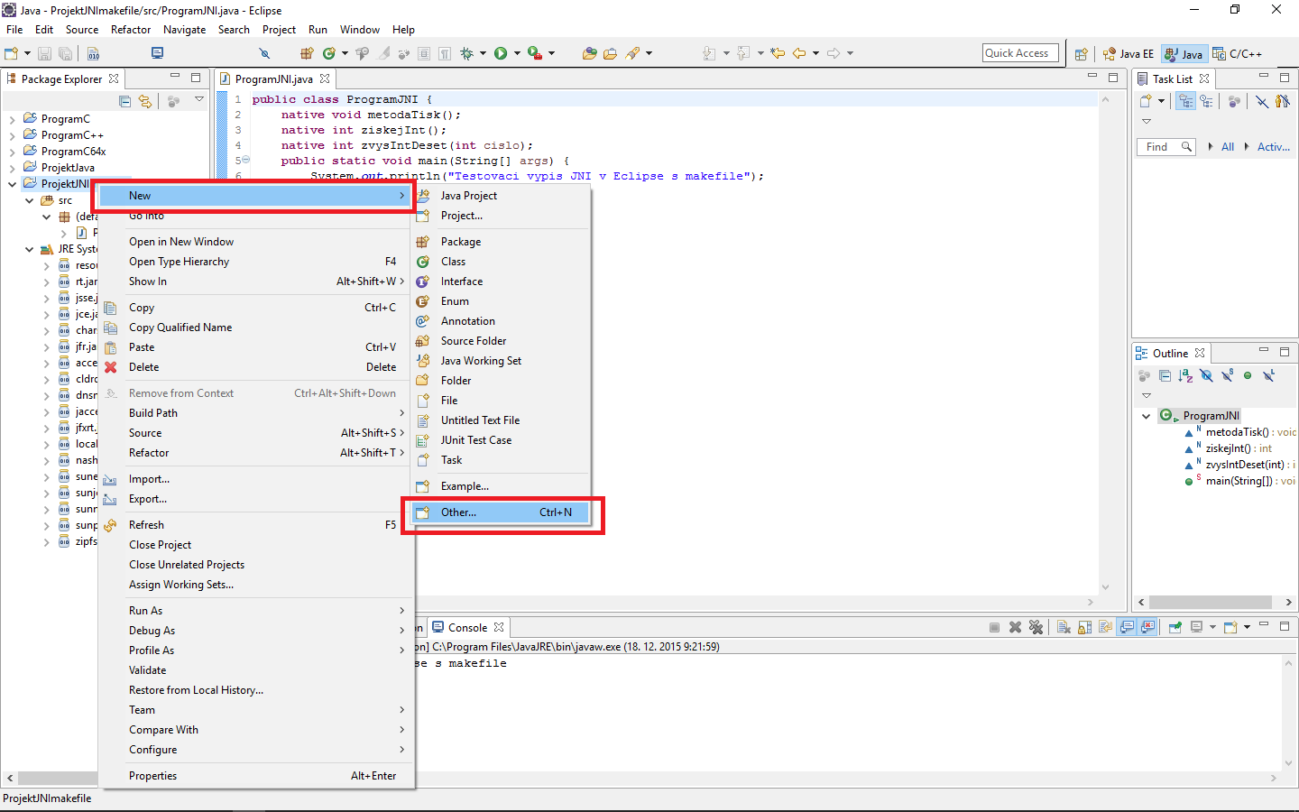Terminate the running console process
Image resolution: width=1299 pixels, height=812 pixels.
[993, 626]
